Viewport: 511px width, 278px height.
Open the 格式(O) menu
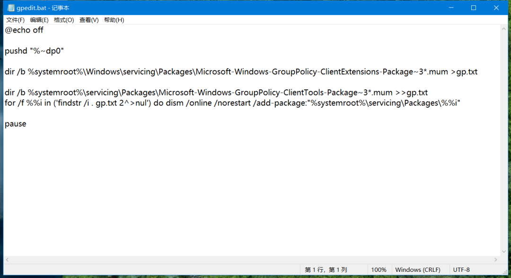(64, 20)
